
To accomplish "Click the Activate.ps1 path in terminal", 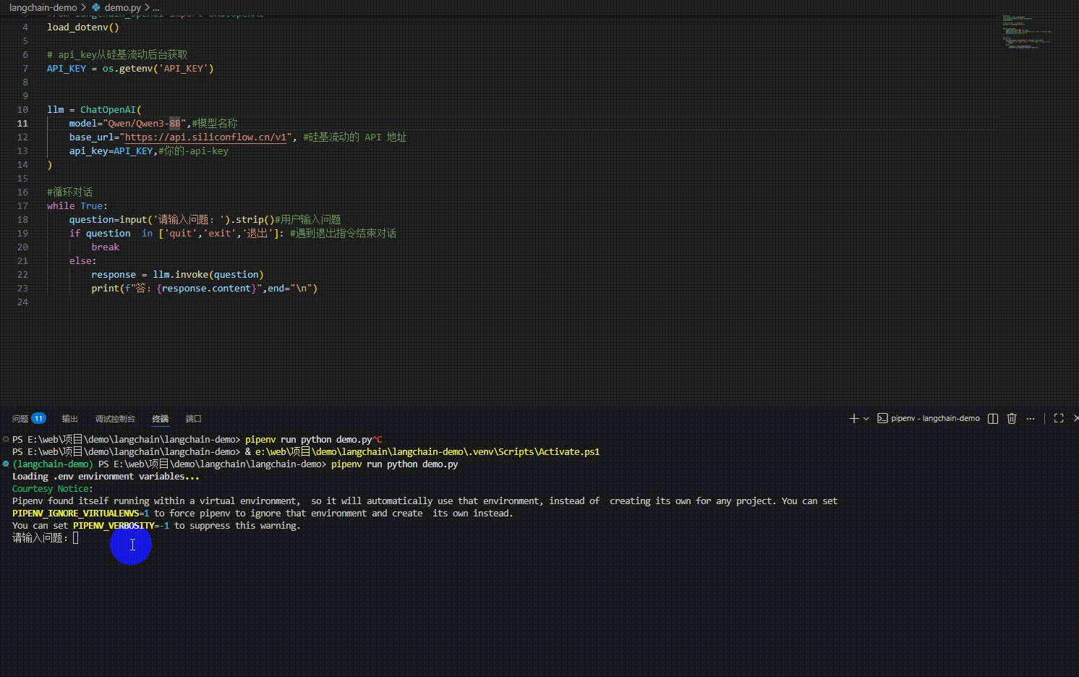I will (x=427, y=452).
